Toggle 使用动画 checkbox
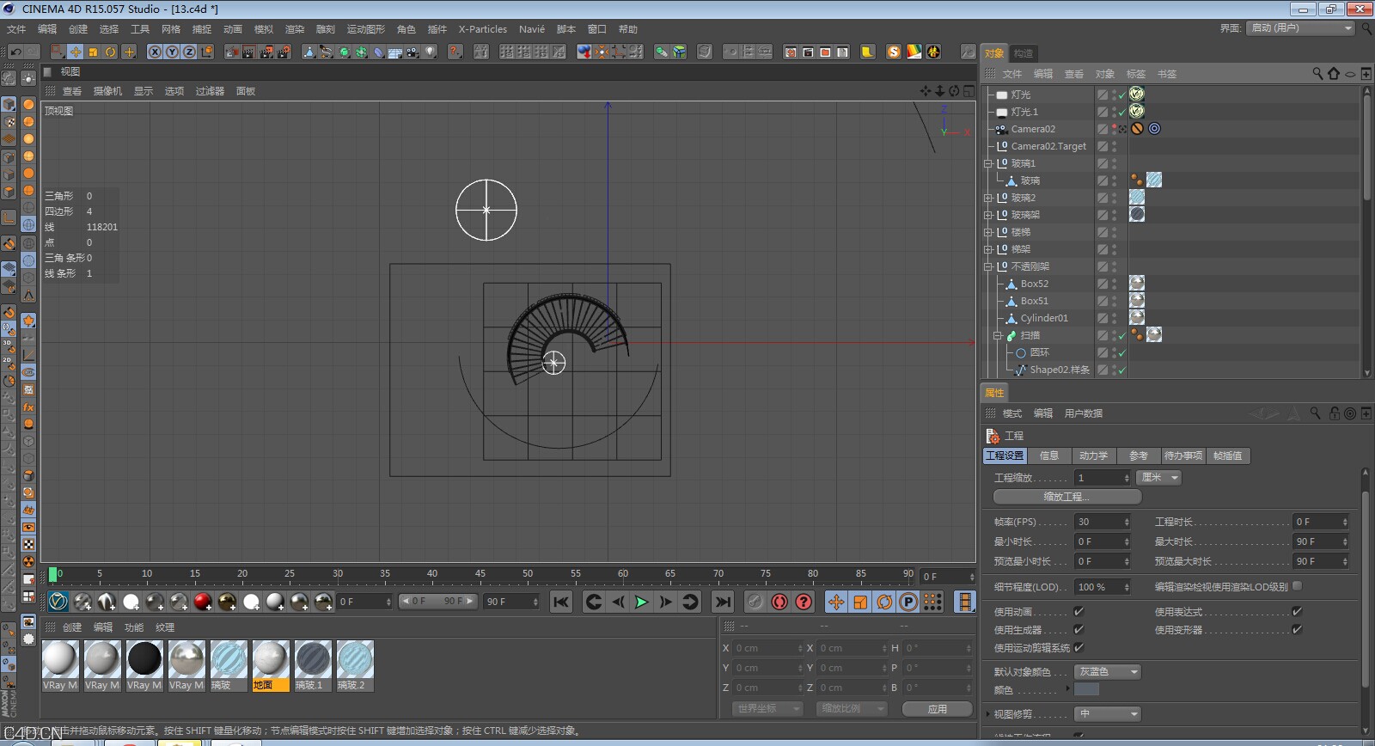This screenshot has height=746, width=1375. point(1079,612)
